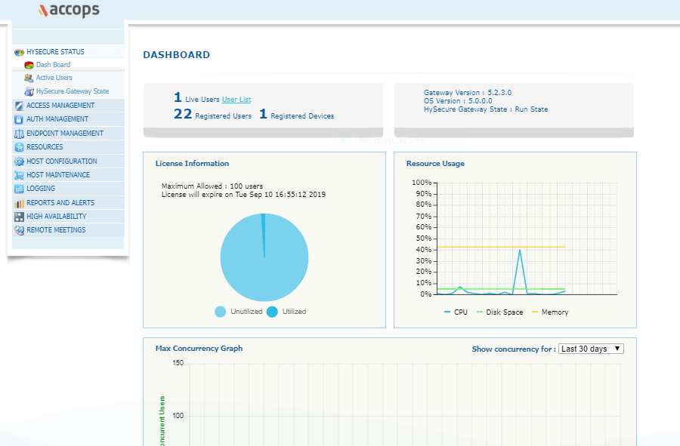Open the Access Management menu

(x=69, y=106)
